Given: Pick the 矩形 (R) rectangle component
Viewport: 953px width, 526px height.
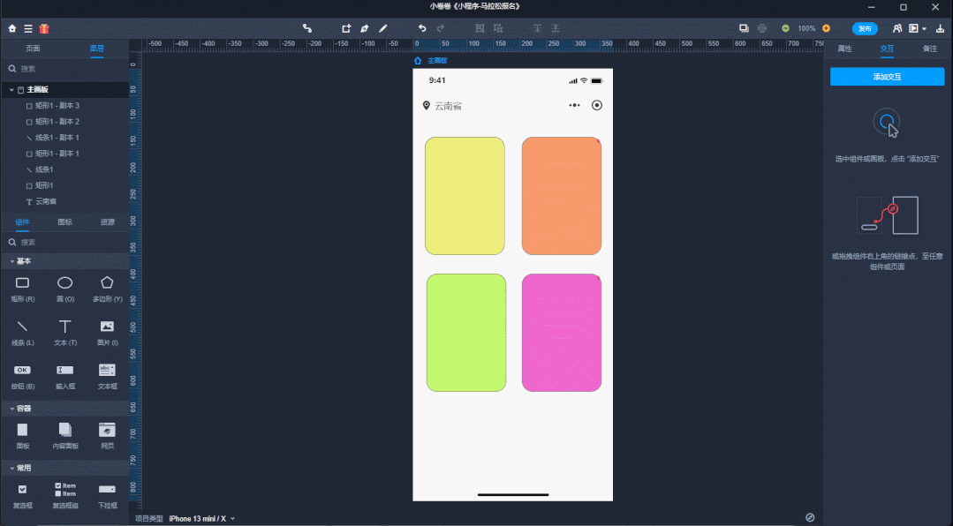Looking at the screenshot, I should (22, 289).
